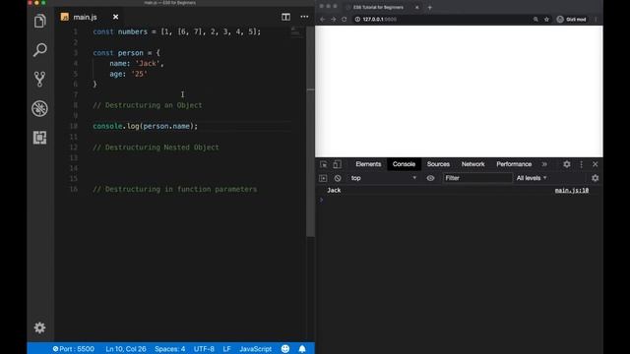Change indentation via Spaces: 4
The width and height of the screenshot is (630, 354).
[x=170, y=349]
